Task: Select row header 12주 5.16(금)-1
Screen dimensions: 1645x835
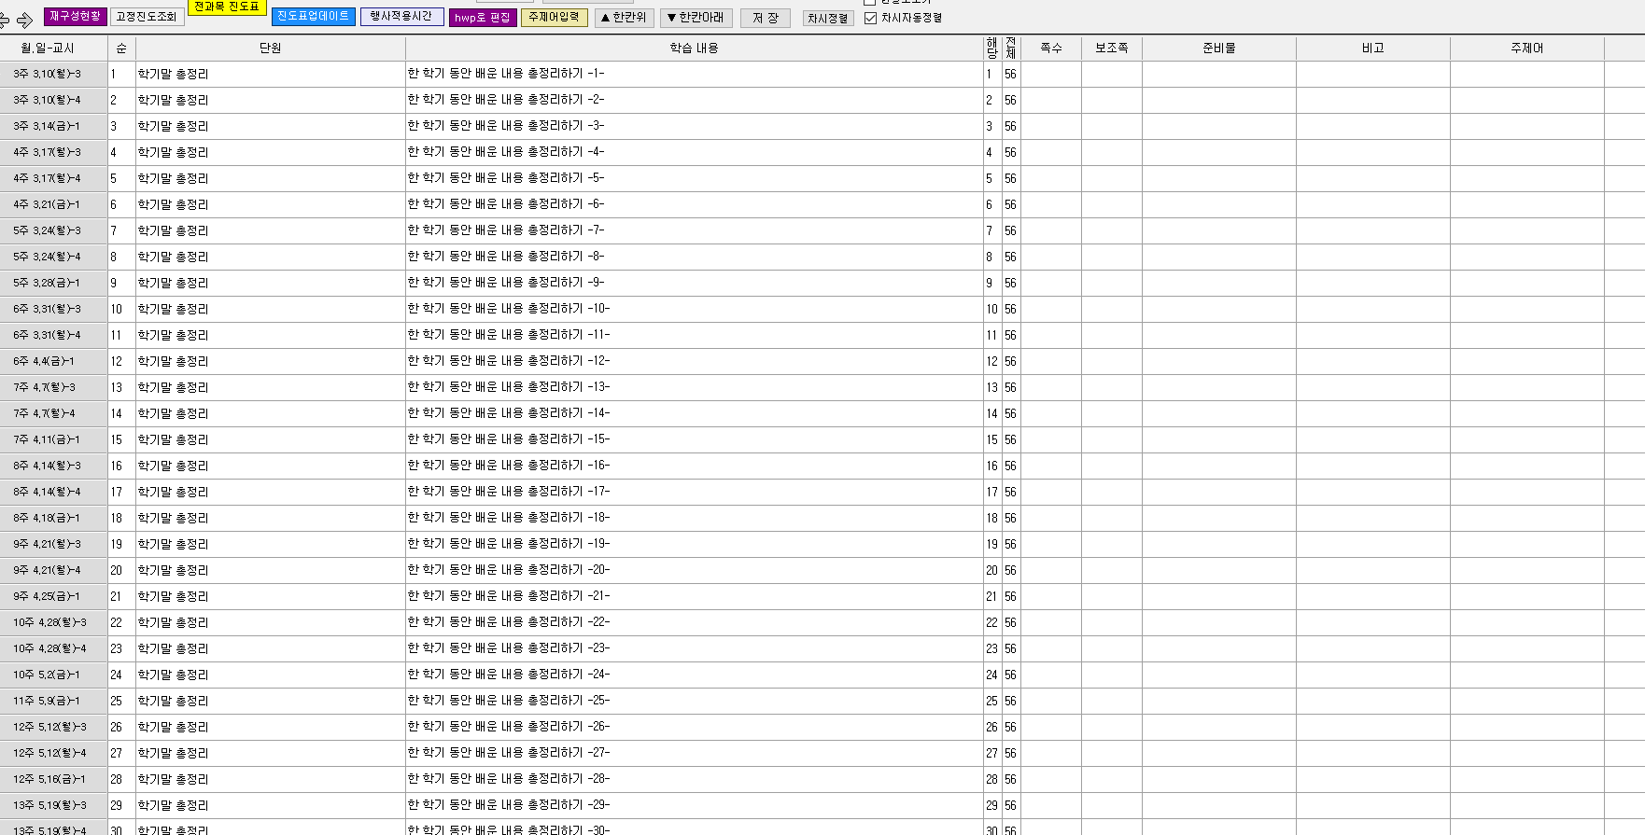Action: [x=53, y=779]
